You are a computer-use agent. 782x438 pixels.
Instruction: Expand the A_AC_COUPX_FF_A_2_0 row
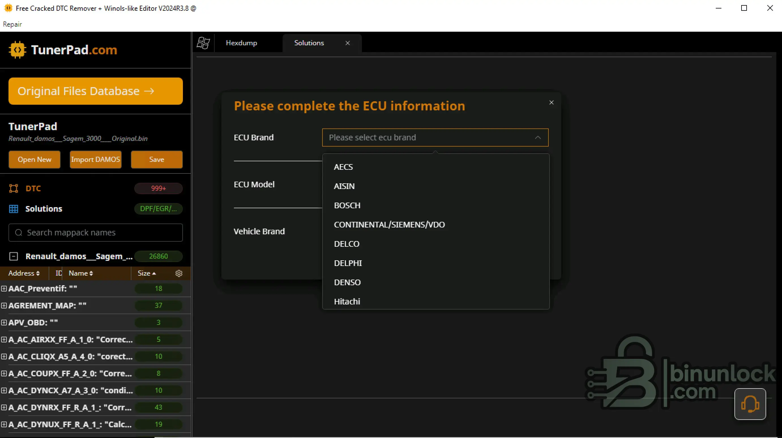tap(4, 373)
